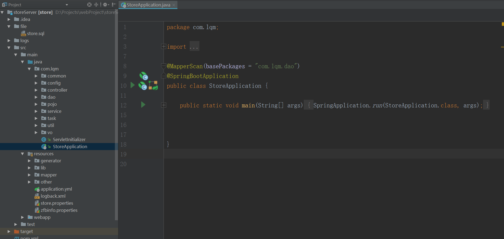
Task: Open ServletInitializer class in the tree
Action: [69, 139]
